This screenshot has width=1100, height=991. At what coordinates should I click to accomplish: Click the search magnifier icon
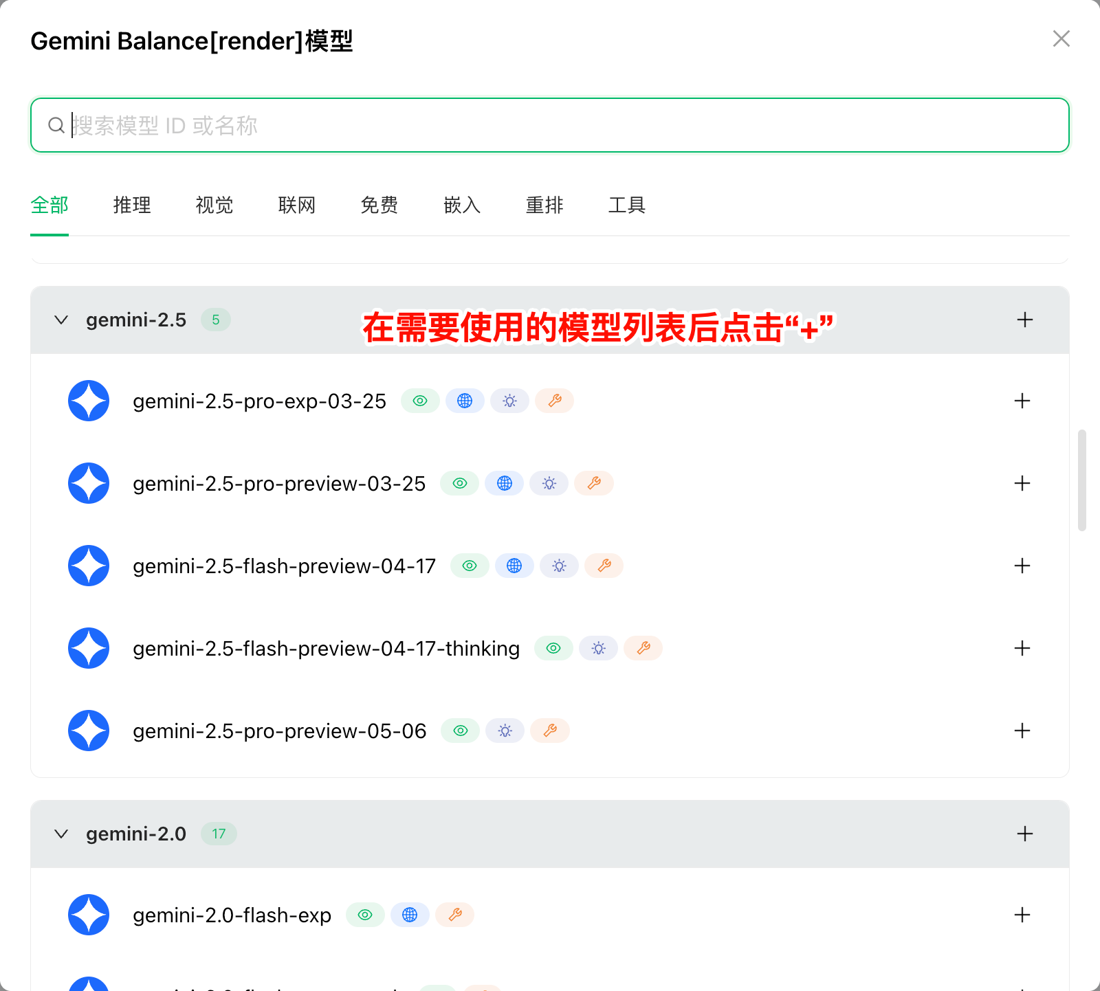pos(56,125)
